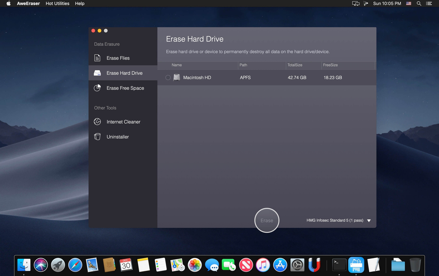This screenshot has width=439, height=276.
Task: Open Spotlight search magnifier in menu bar
Action: pyautogui.click(x=419, y=3)
